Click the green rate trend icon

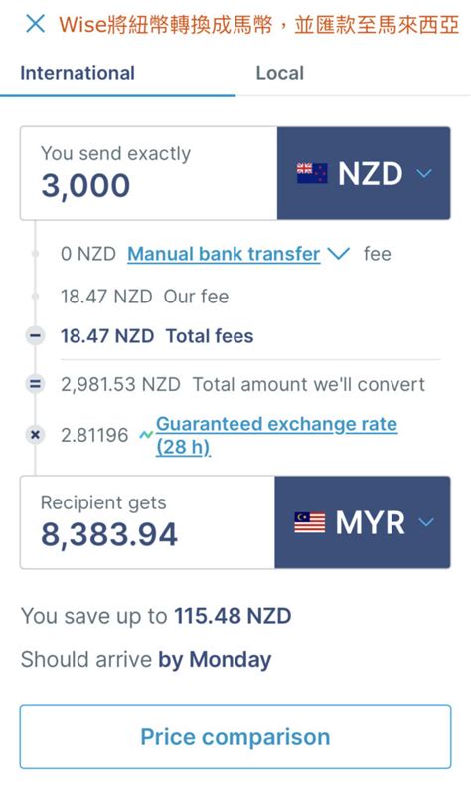click(146, 435)
